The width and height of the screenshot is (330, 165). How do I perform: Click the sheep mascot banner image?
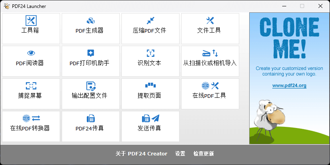[271, 117]
